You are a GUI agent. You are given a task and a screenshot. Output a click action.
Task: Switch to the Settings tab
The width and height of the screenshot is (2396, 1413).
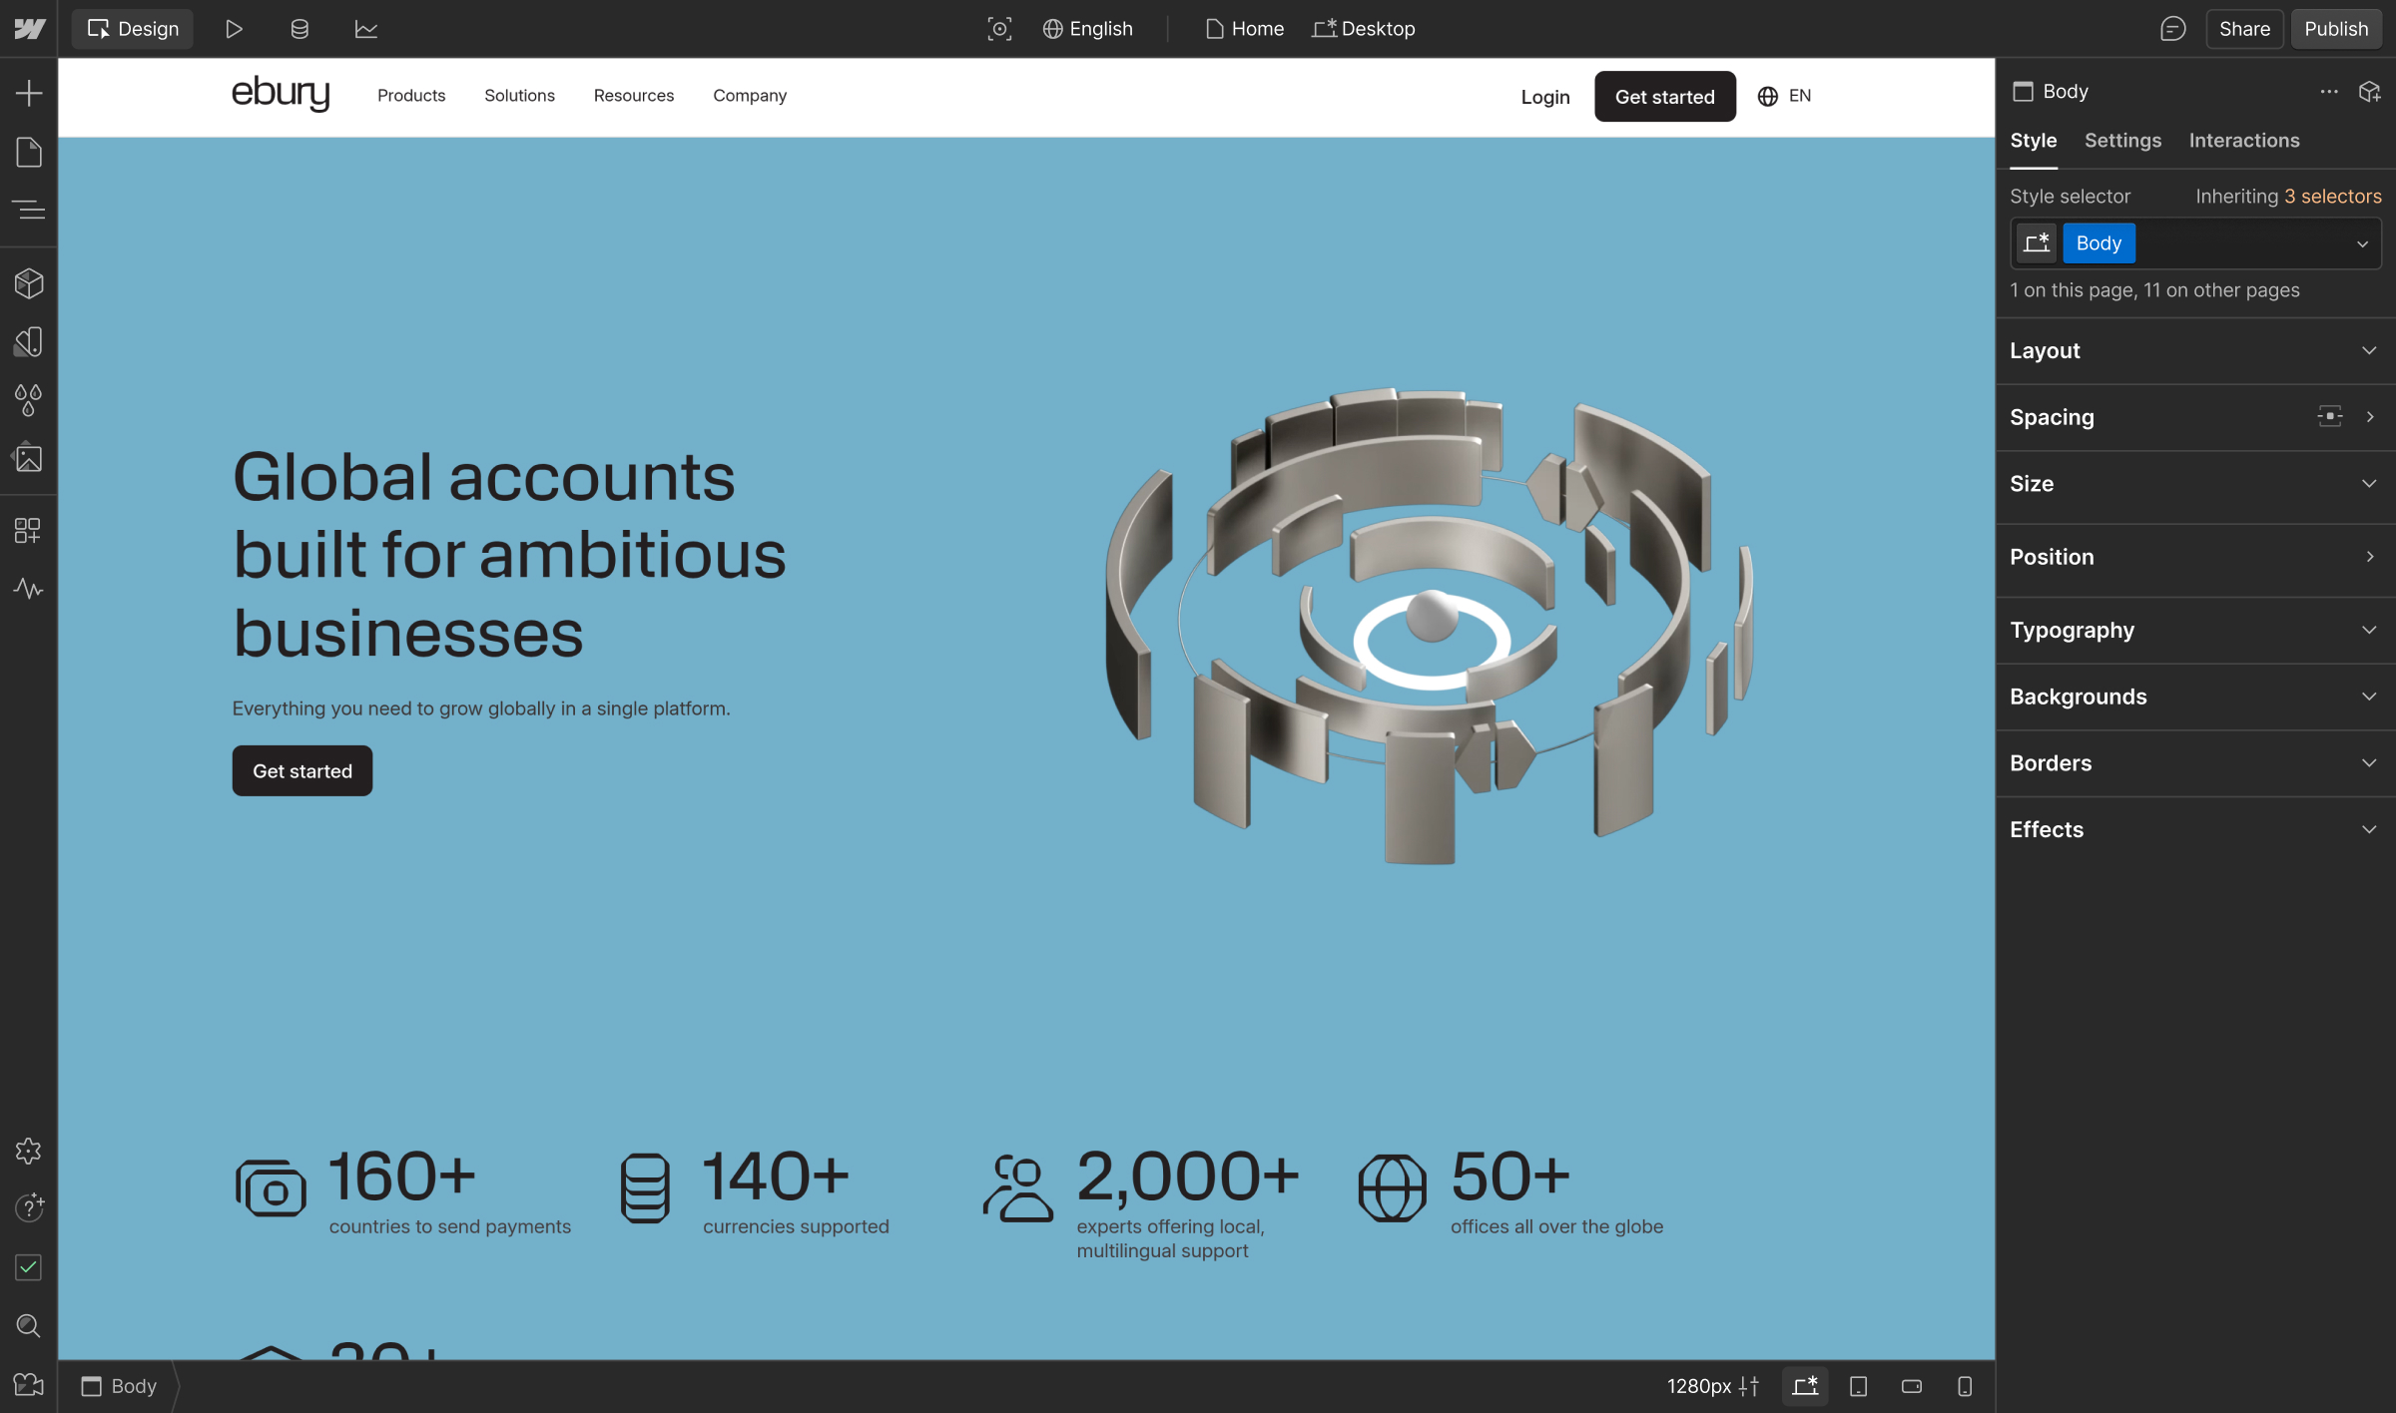click(x=2122, y=141)
